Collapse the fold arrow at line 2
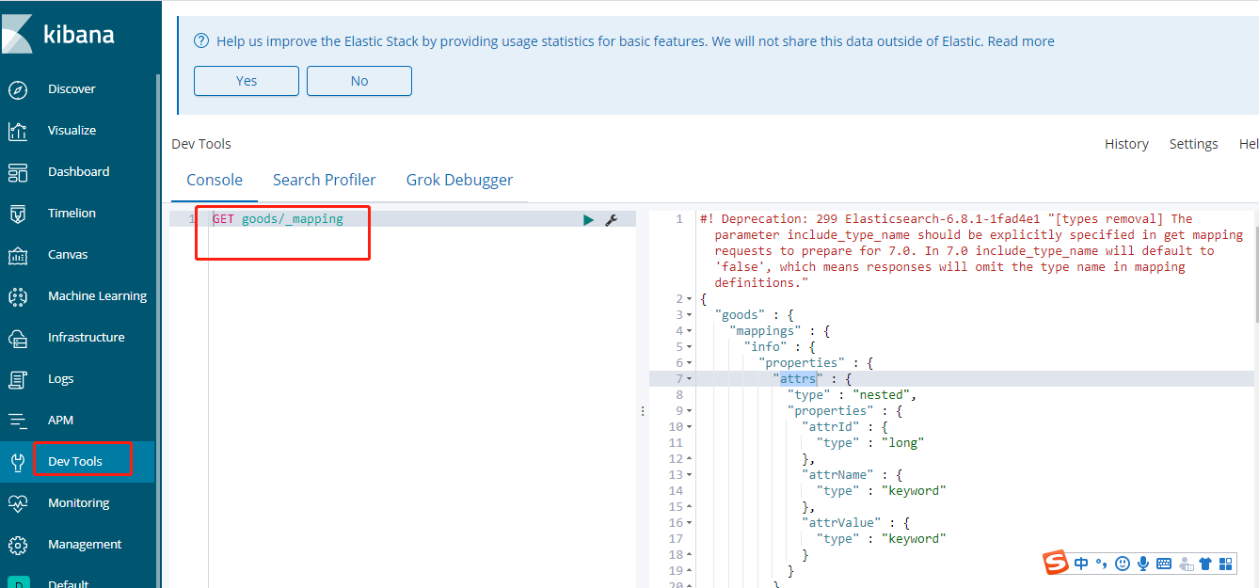1259x588 pixels. point(690,299)
